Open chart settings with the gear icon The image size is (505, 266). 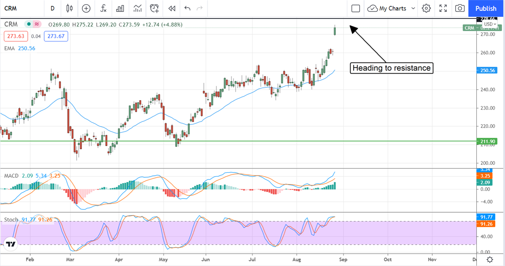pos(426,8)
